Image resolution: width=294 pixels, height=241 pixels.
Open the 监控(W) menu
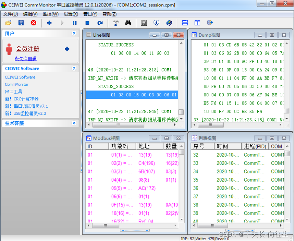[50, 14]
